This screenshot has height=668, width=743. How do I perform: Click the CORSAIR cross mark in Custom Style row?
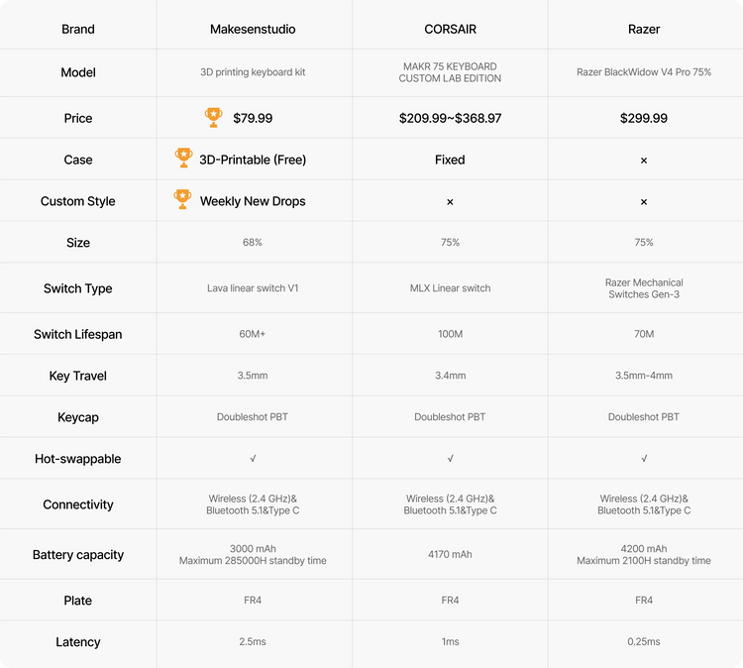tap(450, 201)
